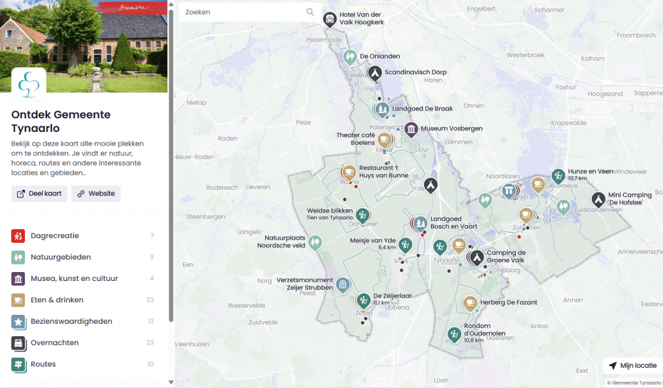Open the Museum Vosbergen map pin
This screenshot has width=663, height=388.
pos(412,129)
